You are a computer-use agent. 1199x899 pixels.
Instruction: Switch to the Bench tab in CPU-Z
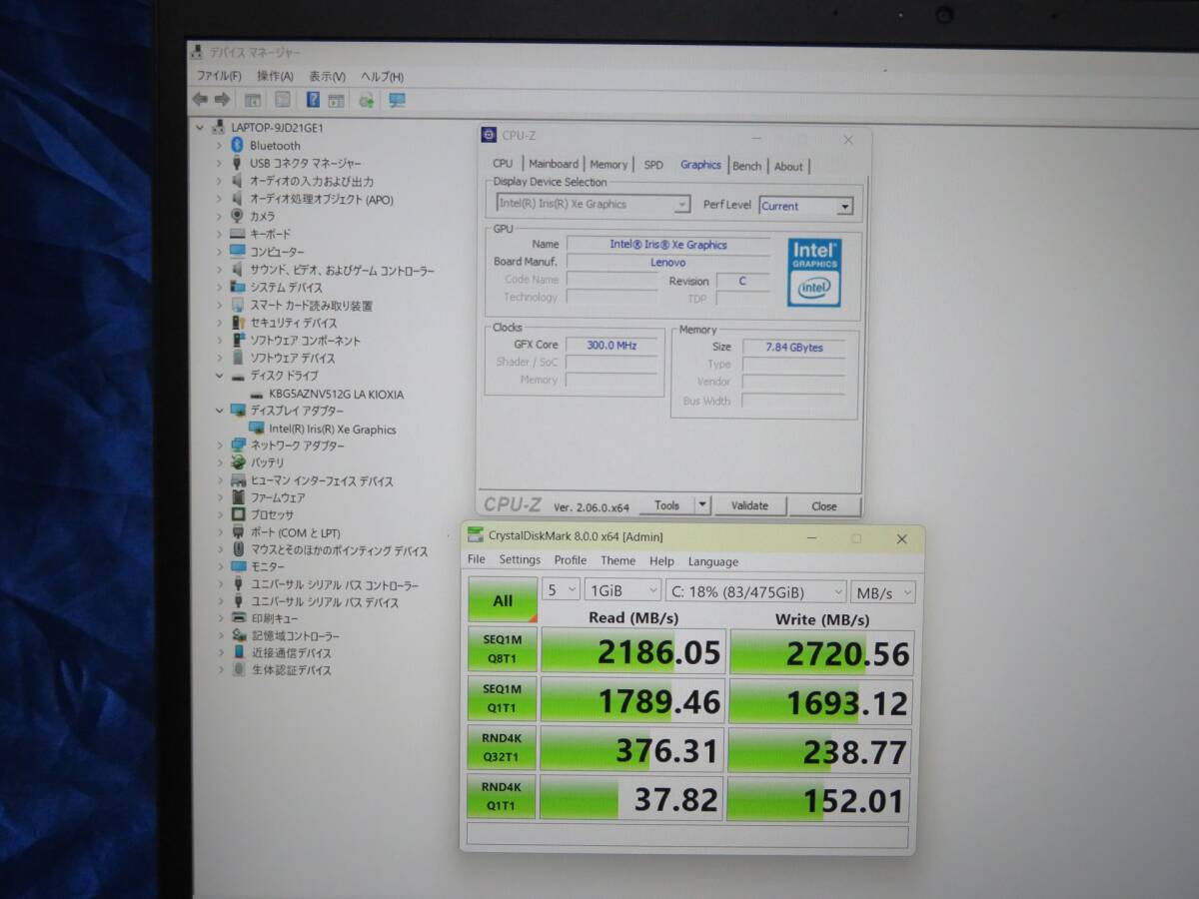[746, 166]
